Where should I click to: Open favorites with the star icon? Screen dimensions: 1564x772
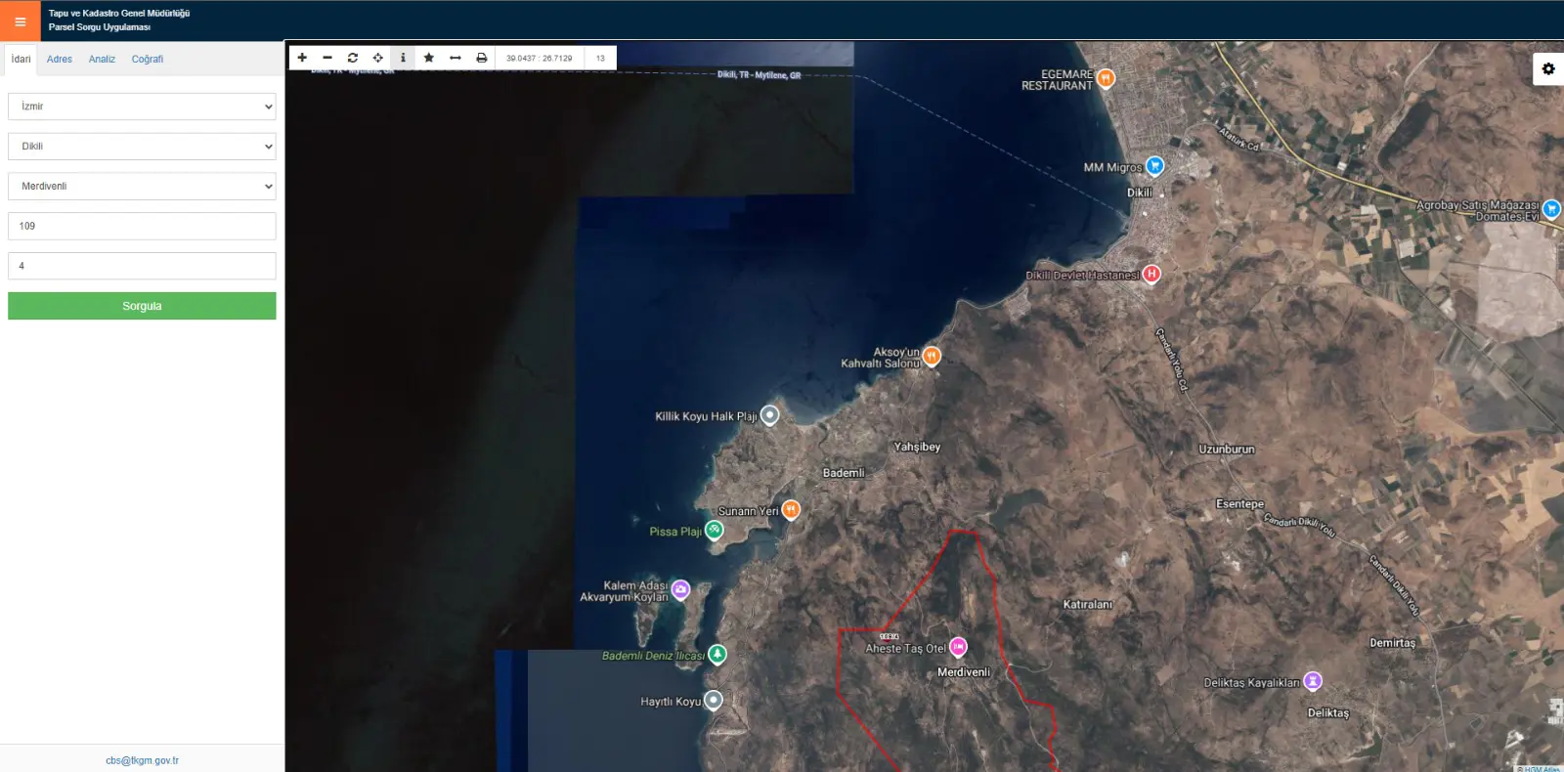428,58
